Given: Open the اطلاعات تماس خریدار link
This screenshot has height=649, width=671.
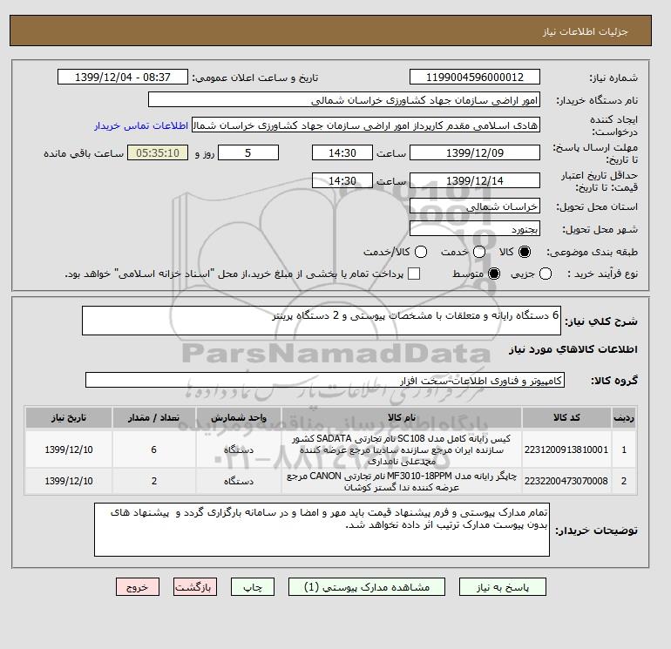Looking at the screenshot, I should (141, 125).
